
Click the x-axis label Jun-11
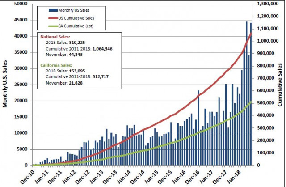click(42, 177)
